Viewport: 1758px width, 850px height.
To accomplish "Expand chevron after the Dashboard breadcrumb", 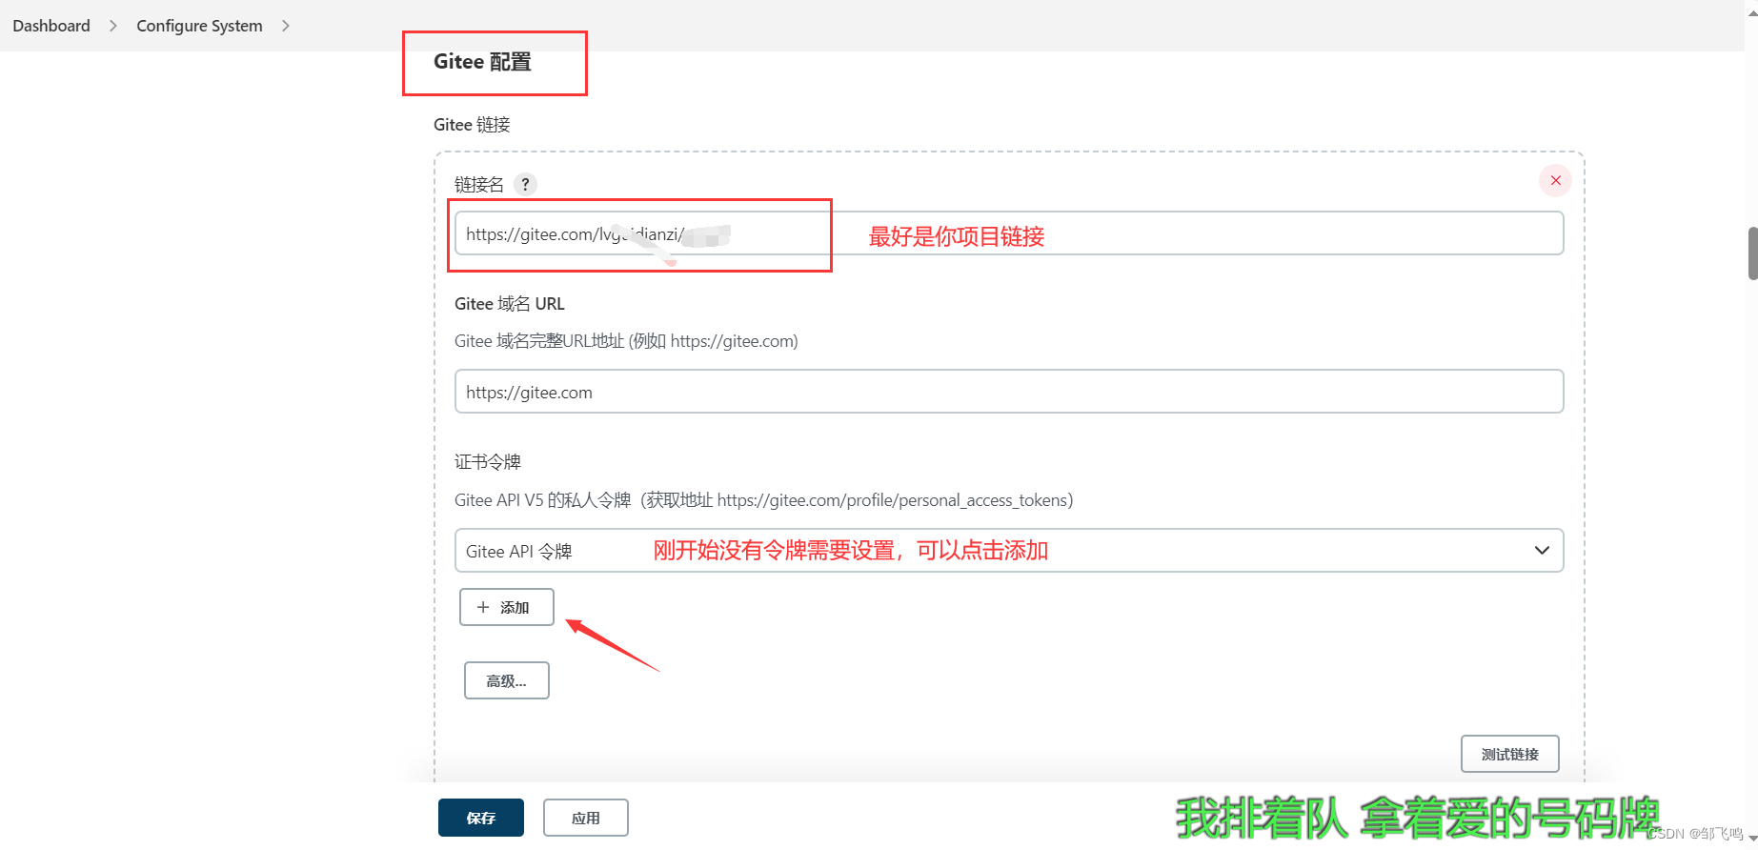I will click(x=113, y=26).
